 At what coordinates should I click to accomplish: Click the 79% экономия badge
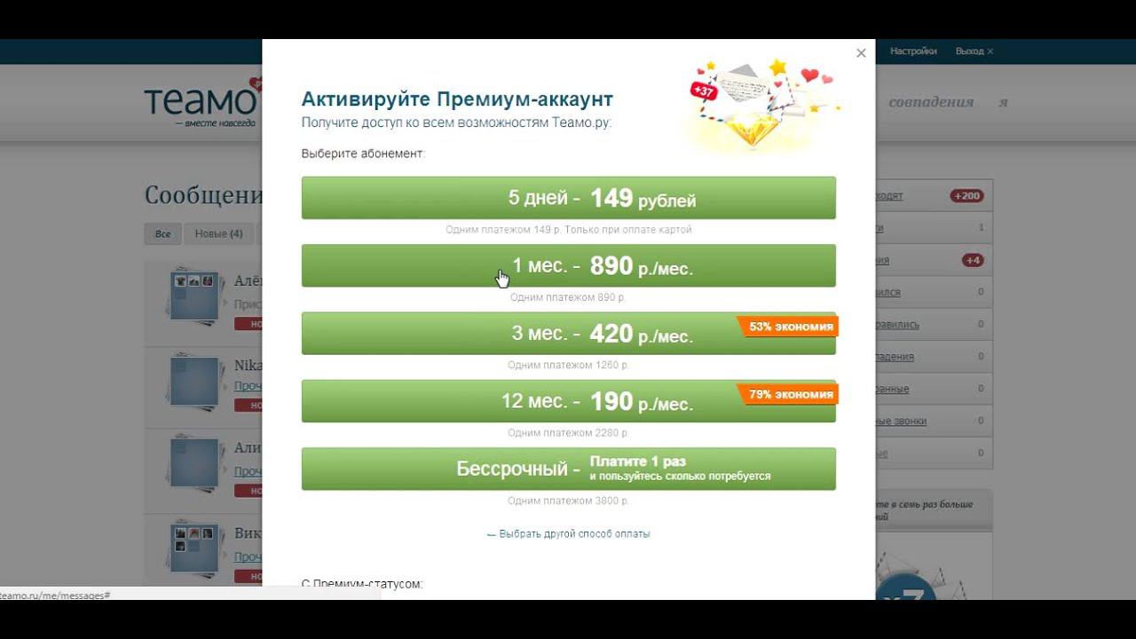789,394
